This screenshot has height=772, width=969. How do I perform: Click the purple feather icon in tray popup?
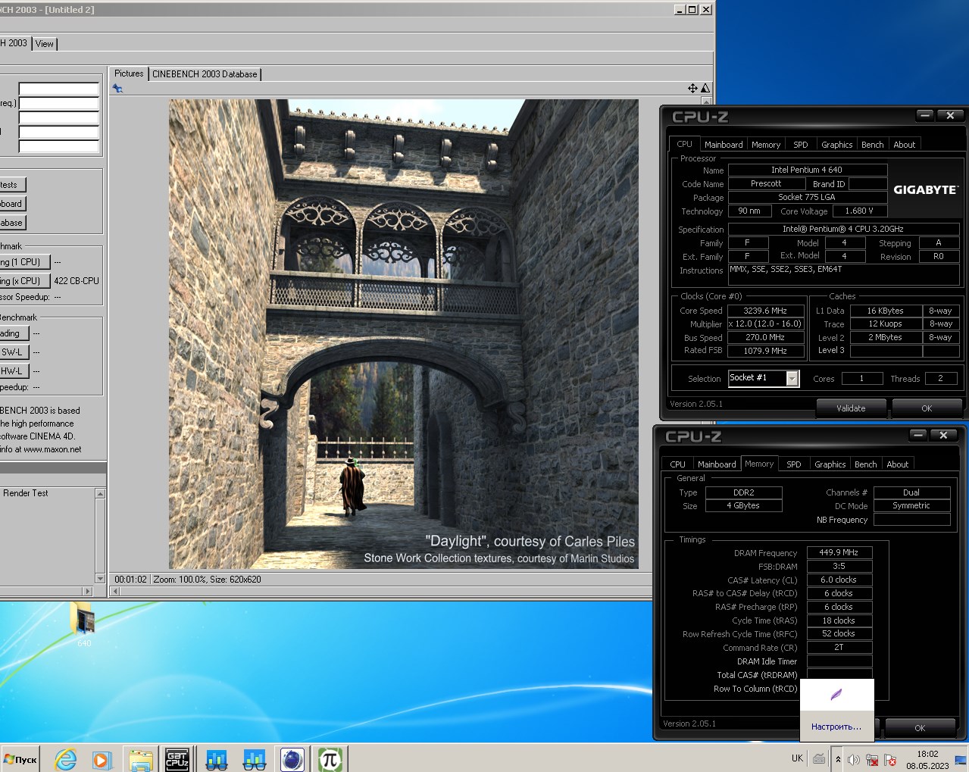[x=836, y=694]
